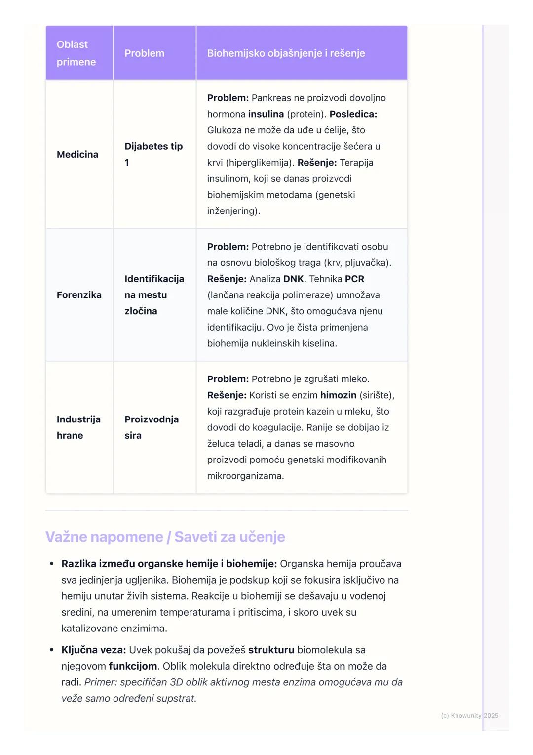Click the "Medicina" table cell
Viewport: 533px width, 755px height.
coord(77,154)
